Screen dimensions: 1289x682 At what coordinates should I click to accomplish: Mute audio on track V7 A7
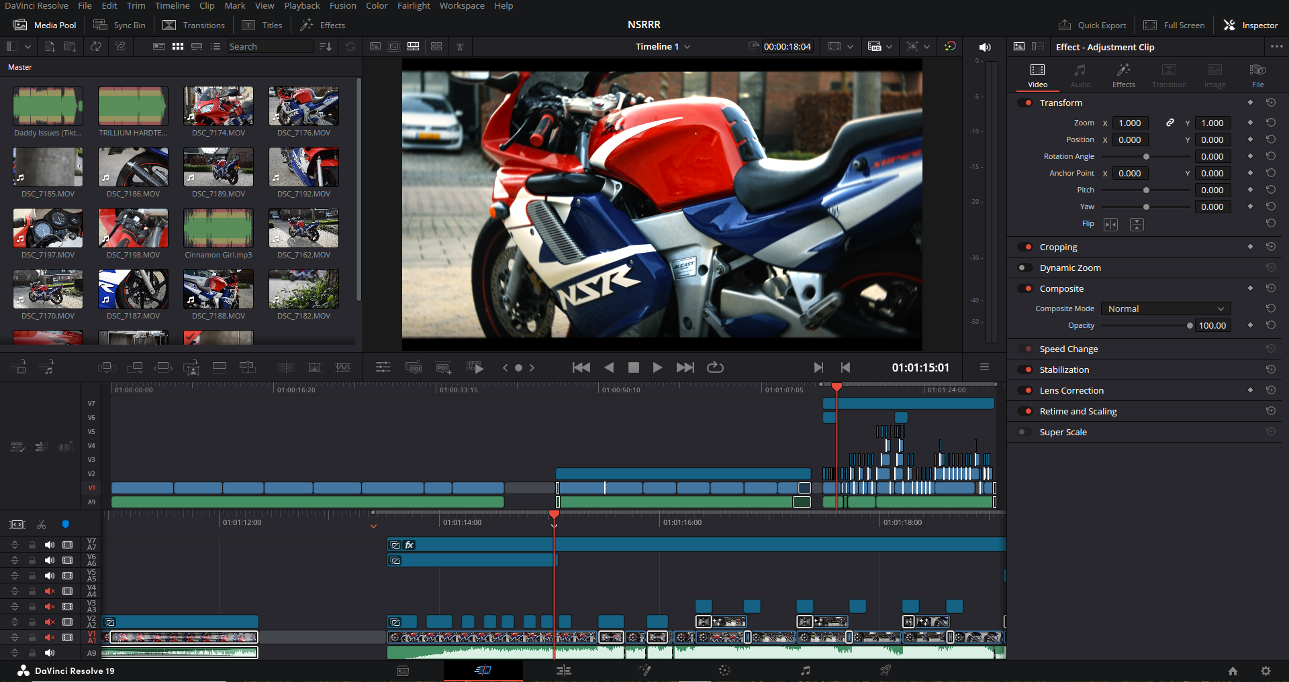click(50, 545)
